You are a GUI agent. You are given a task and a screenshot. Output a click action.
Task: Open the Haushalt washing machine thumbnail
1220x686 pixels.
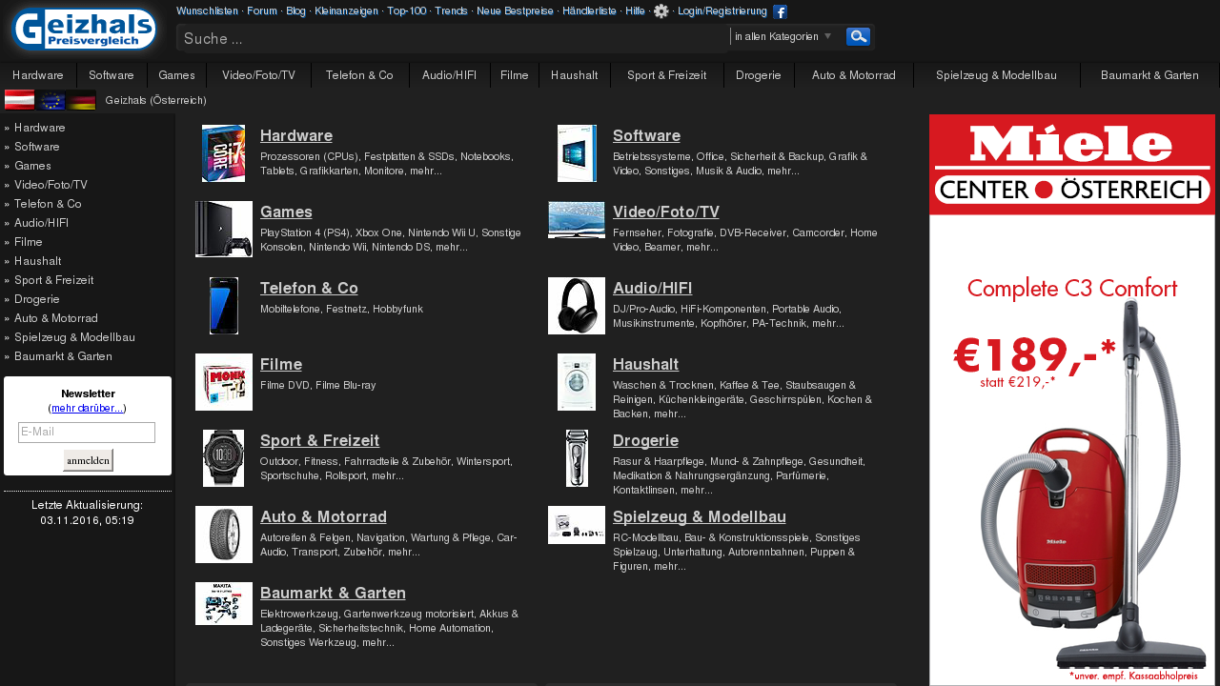577,382
